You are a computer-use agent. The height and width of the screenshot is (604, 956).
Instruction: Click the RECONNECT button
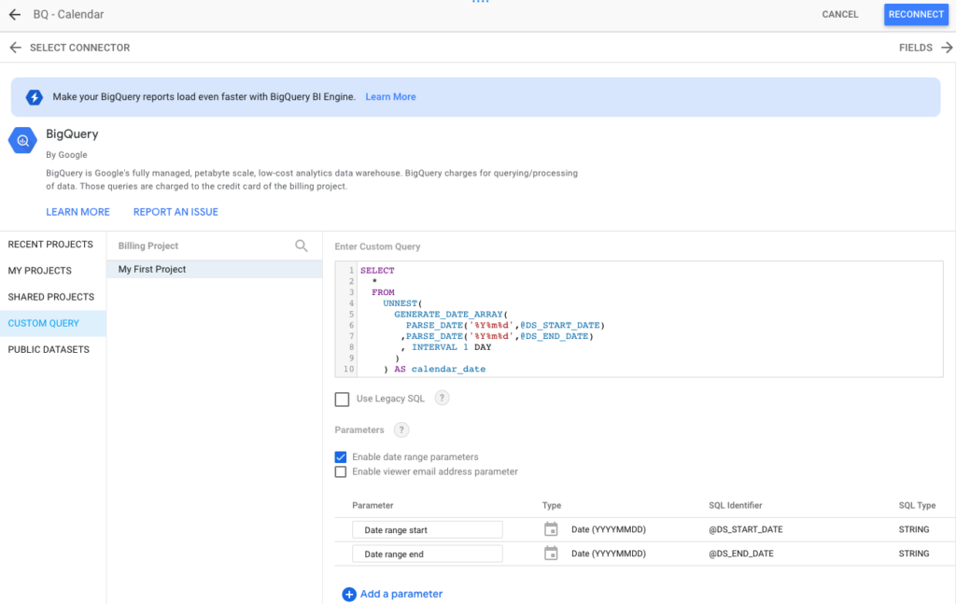[x=916, y=14]
